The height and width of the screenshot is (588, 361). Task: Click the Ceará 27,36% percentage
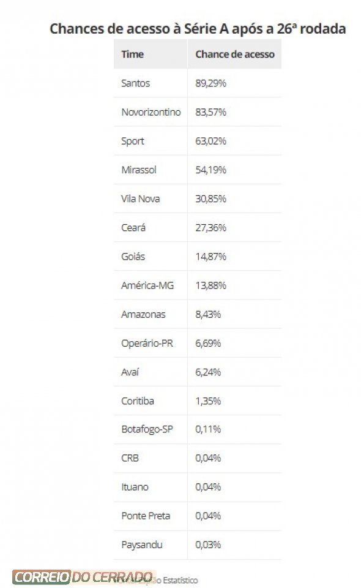pos(210,228)
